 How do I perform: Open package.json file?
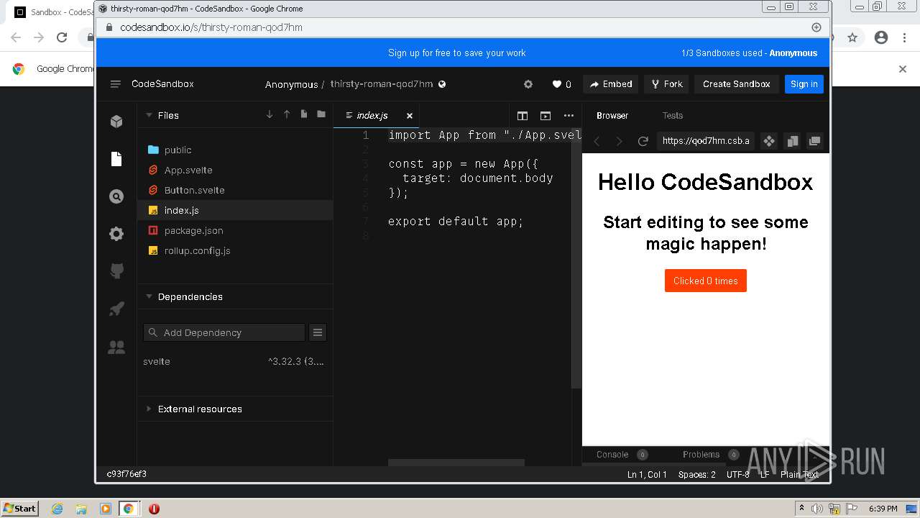coord(234,230)
